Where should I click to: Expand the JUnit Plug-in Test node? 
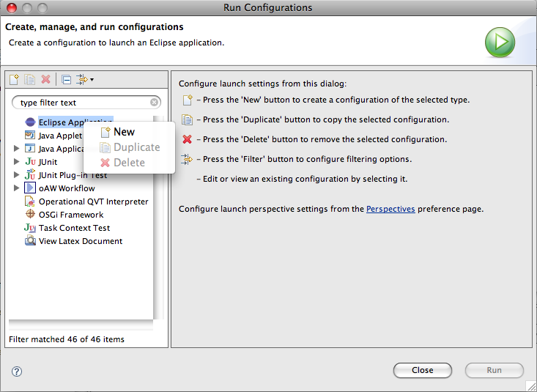pos(16,175)
